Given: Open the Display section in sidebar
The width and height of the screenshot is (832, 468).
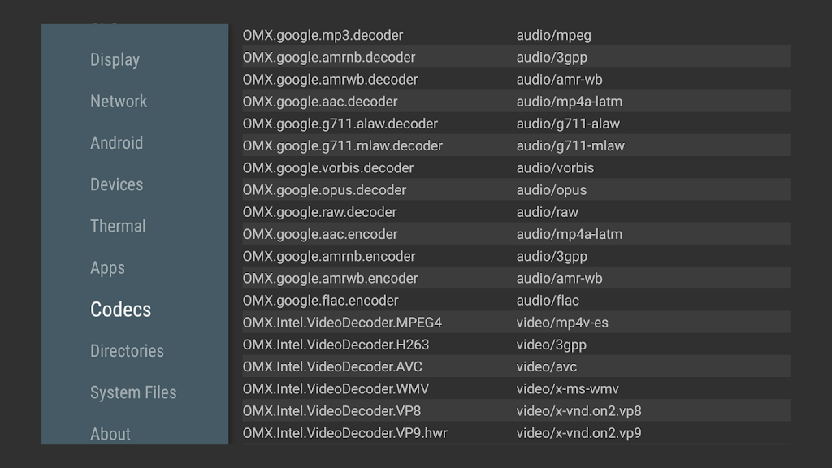Looking at the screenshot, I should [x=115, y=60].
